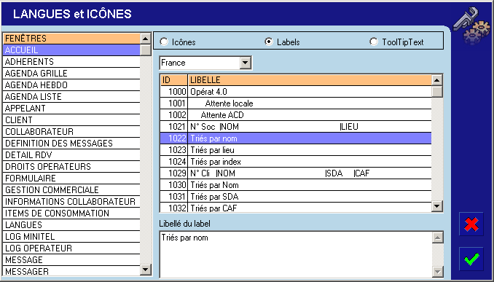Select row 1023 Triés par lieu
The width and height of the screenshot is (494, 282).
point(296,150)
